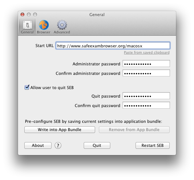The height and width of the screenshot is (180, 194).
Task: Click the Start URL label text
Action: coord(45,45)
